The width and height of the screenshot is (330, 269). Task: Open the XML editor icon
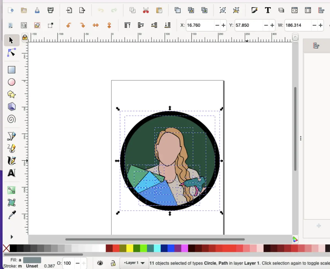(295, 10)
